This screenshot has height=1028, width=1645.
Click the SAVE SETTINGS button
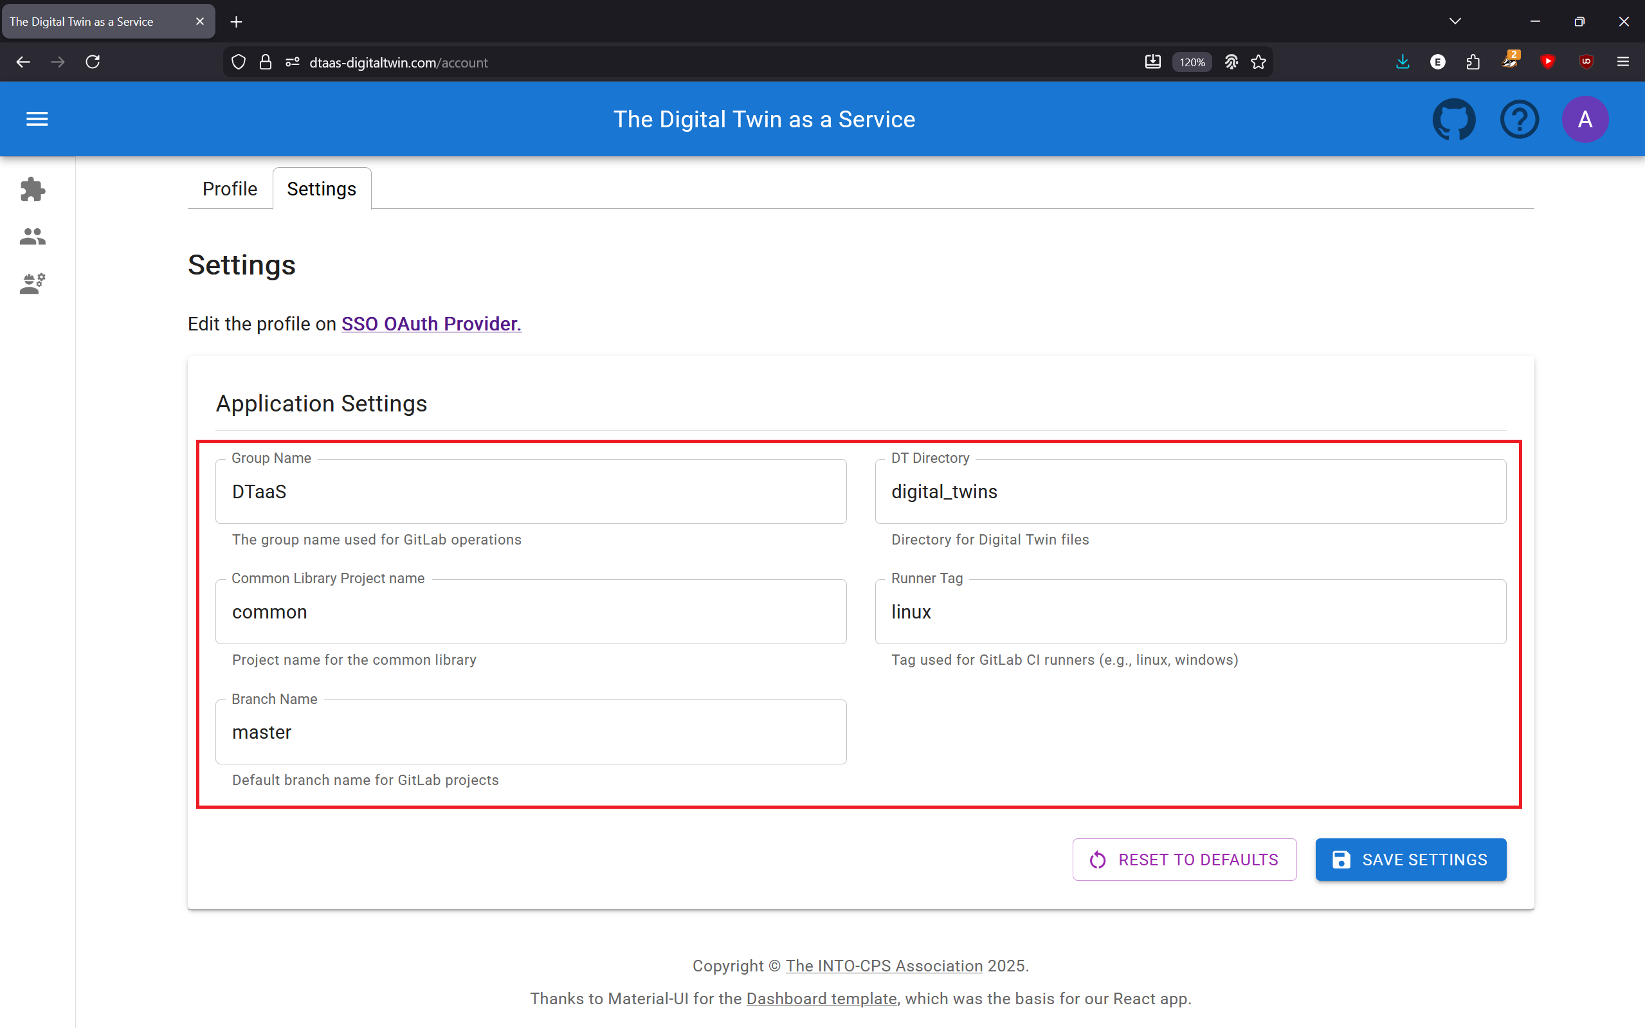click(1410, 860)
